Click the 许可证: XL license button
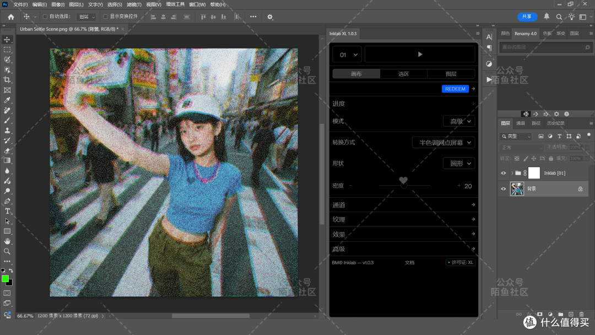 click(x=460, y=262)
